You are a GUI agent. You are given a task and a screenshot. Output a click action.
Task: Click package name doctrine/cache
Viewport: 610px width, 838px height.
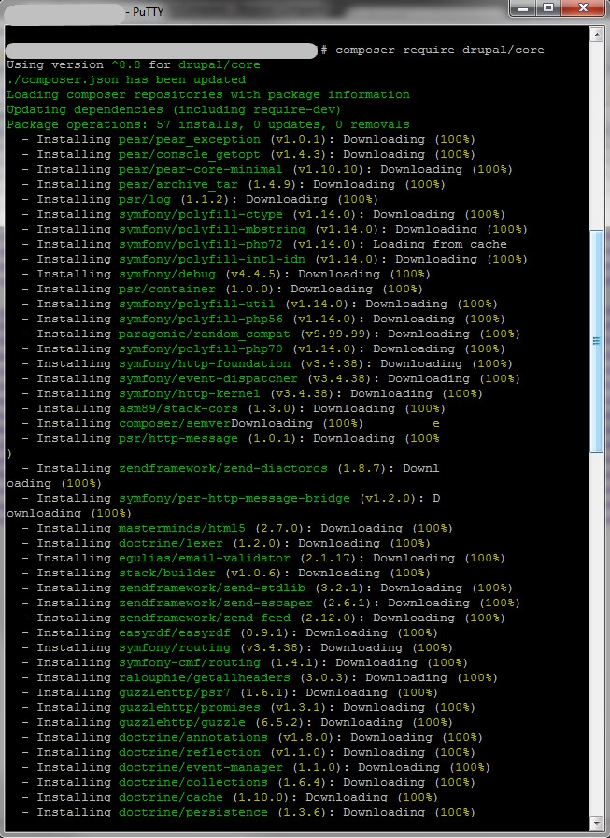tap(171, 798)
